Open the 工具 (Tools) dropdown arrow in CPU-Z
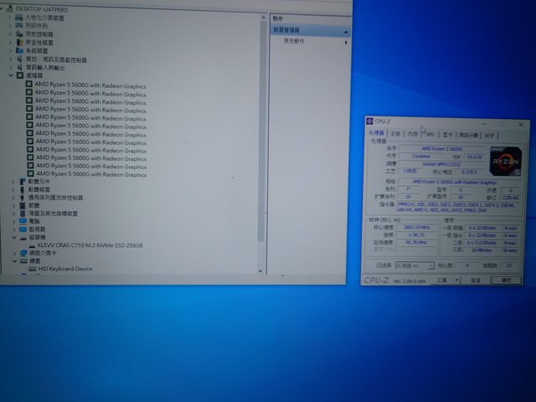536x402 pixels. tap(454, 281)
